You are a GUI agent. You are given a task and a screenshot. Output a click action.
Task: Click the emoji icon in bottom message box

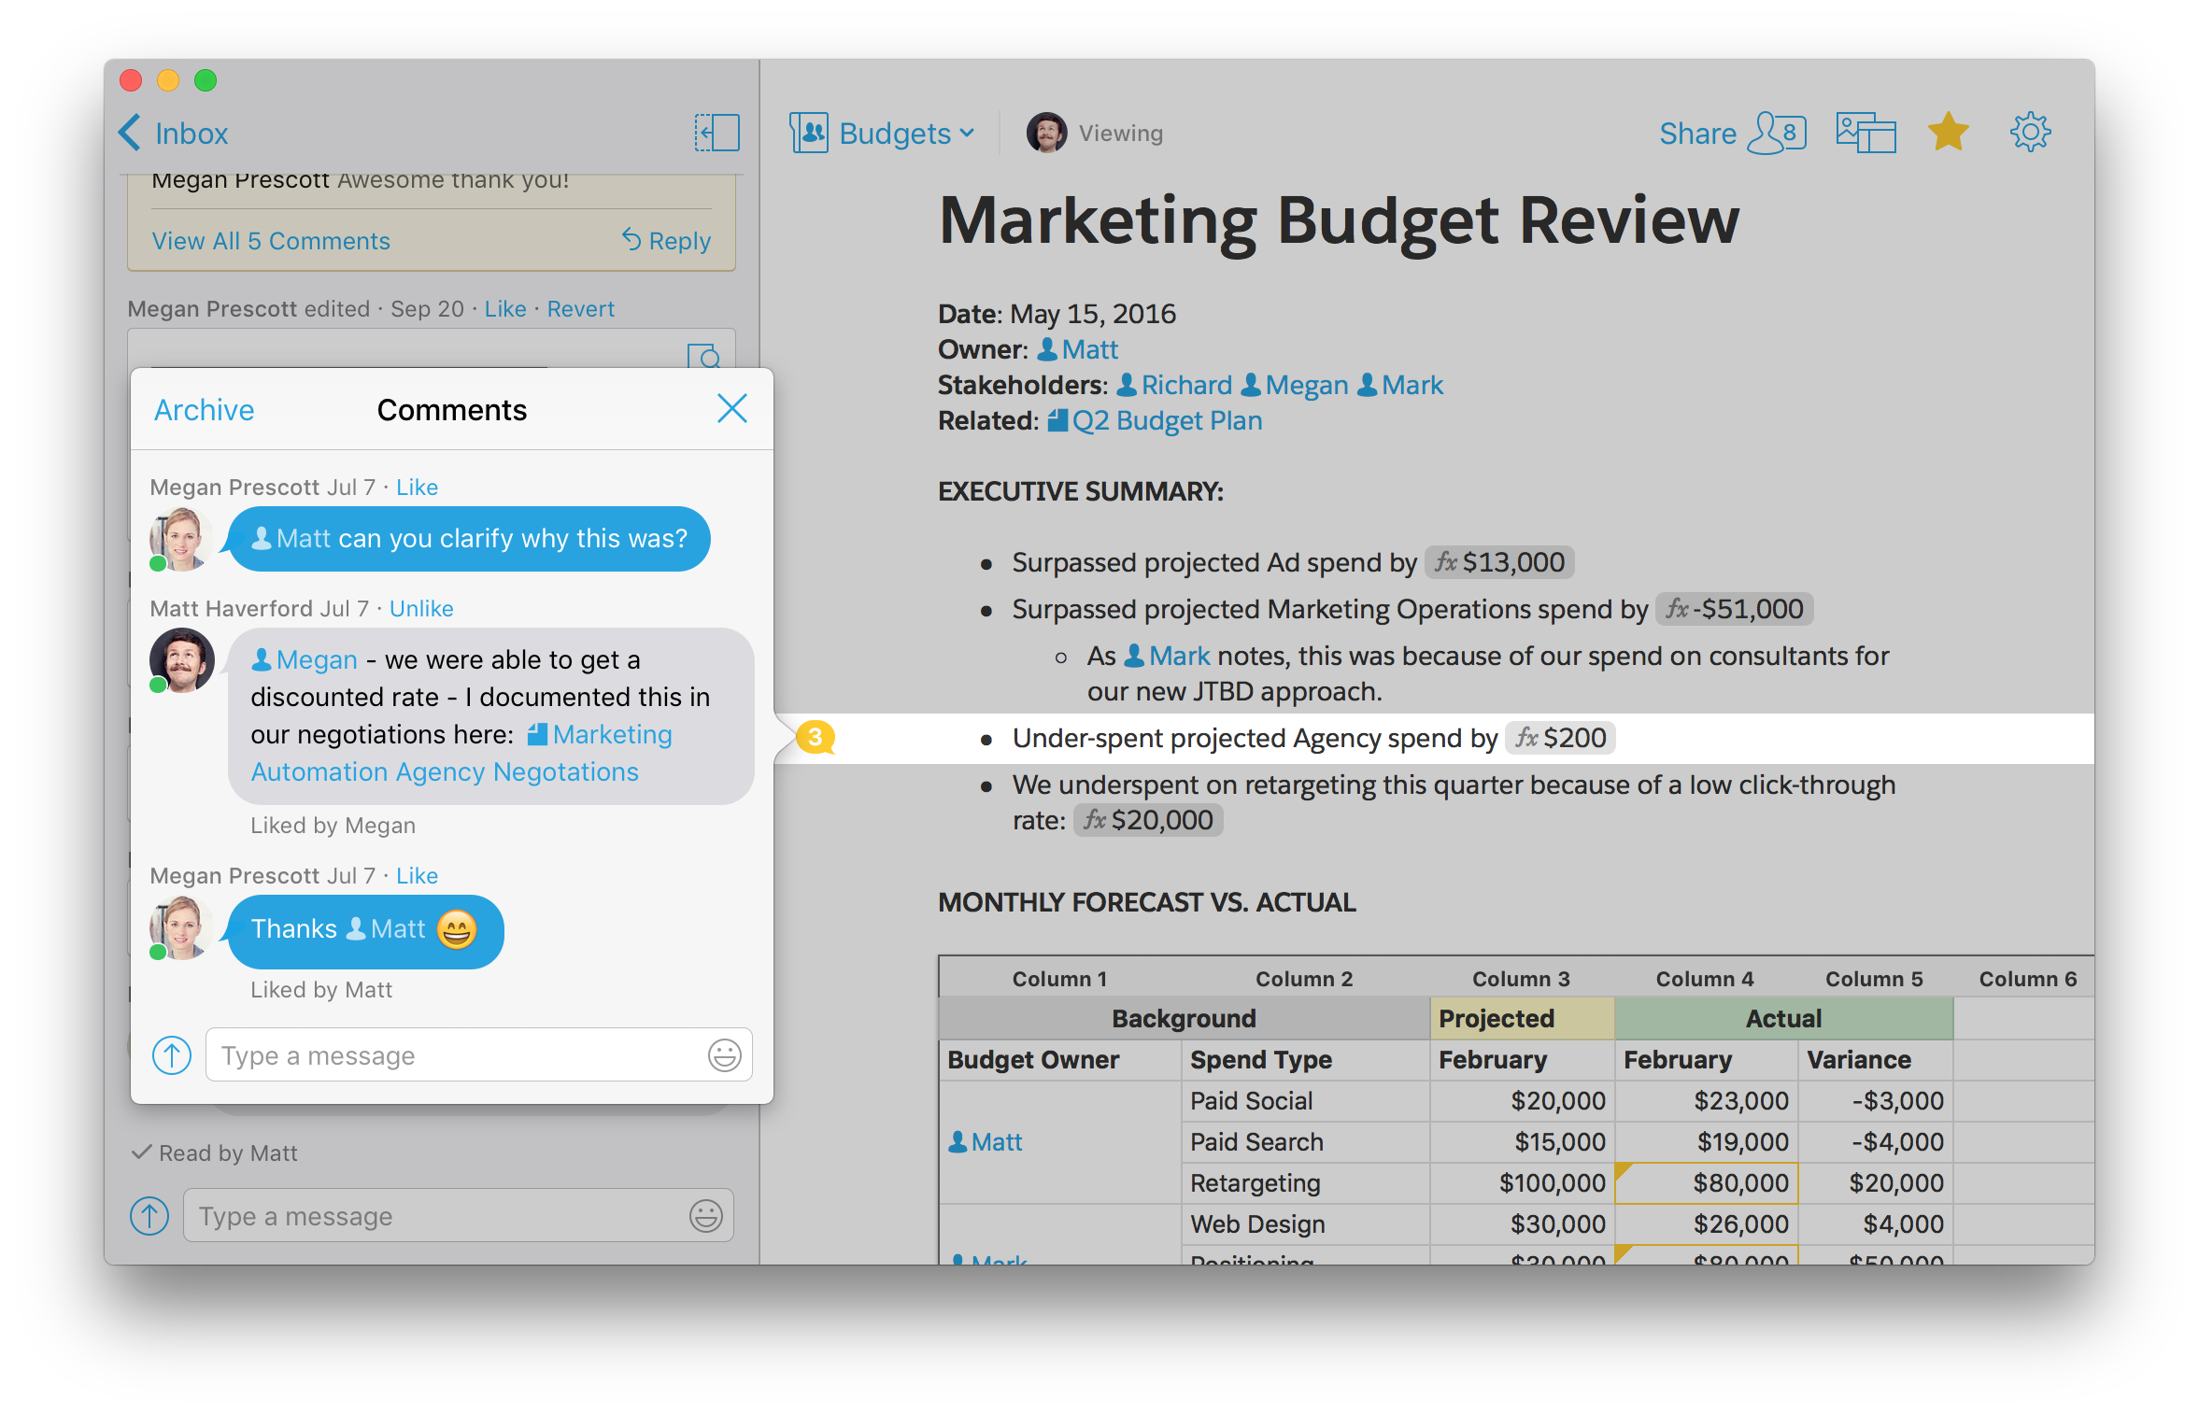coord(705,1216)
